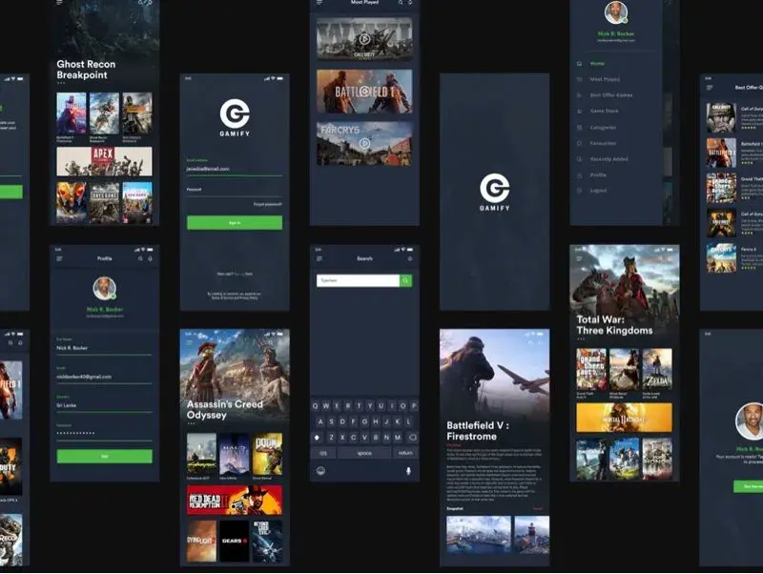Click Favourites icon in side menu
The height and width of the screenshot is (574, 763).
tap(579, 143)
